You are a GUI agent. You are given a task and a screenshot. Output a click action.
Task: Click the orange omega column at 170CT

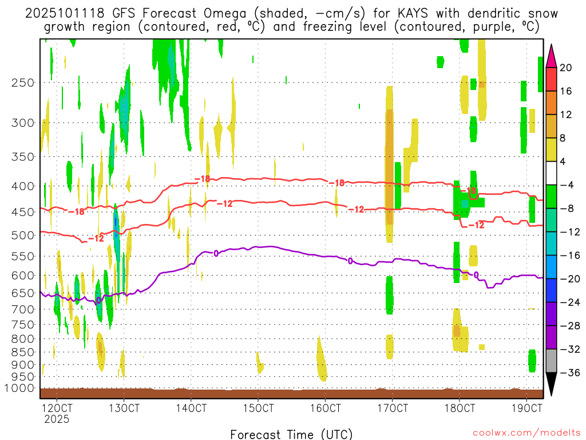coord(389,167)
